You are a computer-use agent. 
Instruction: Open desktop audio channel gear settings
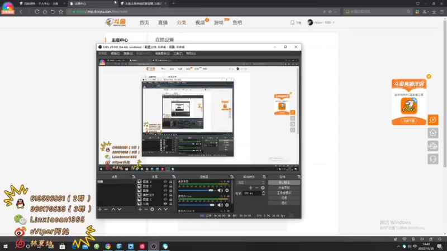(227, 190)
